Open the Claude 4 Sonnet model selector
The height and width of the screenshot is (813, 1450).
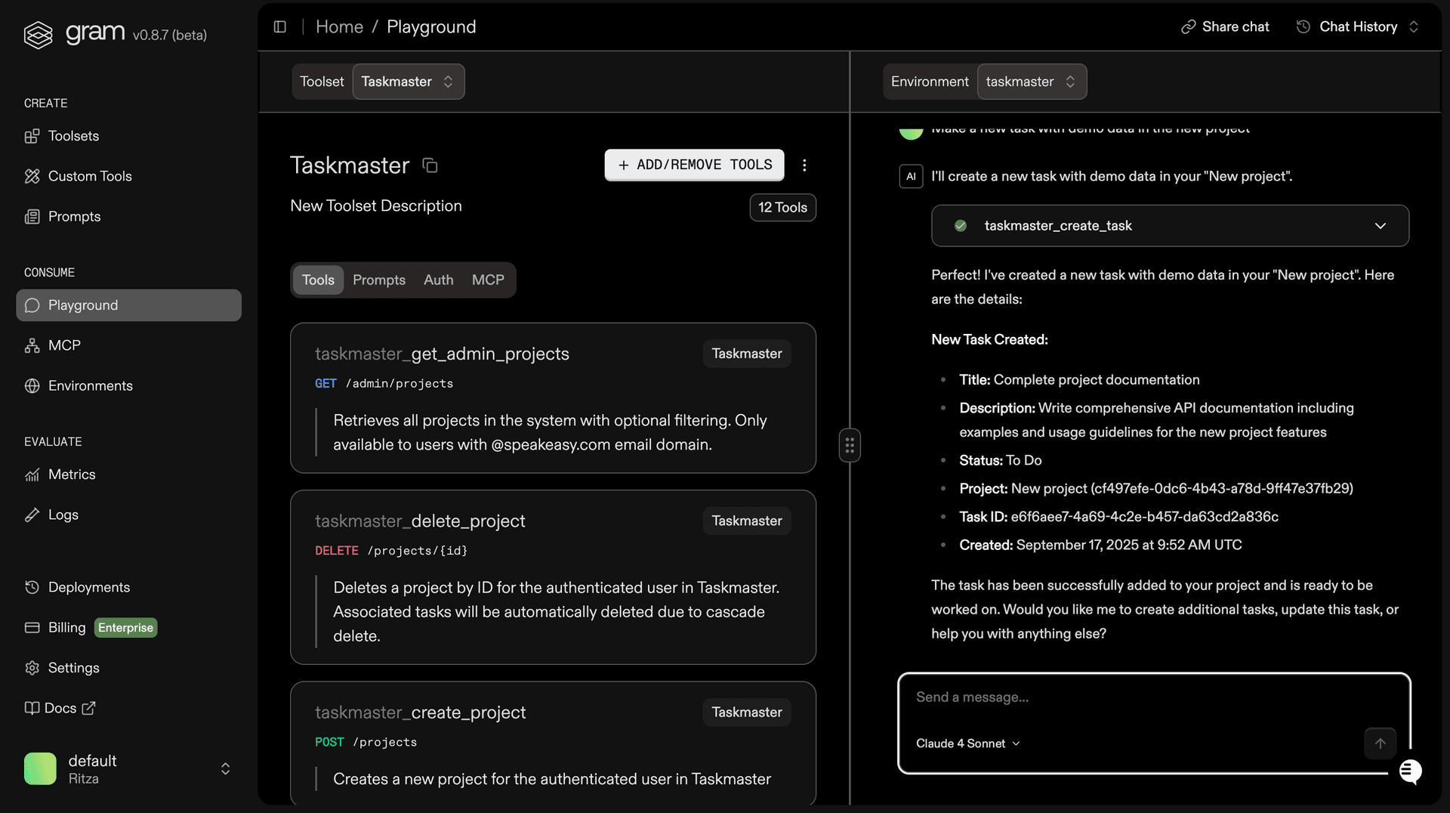(968, 743)
